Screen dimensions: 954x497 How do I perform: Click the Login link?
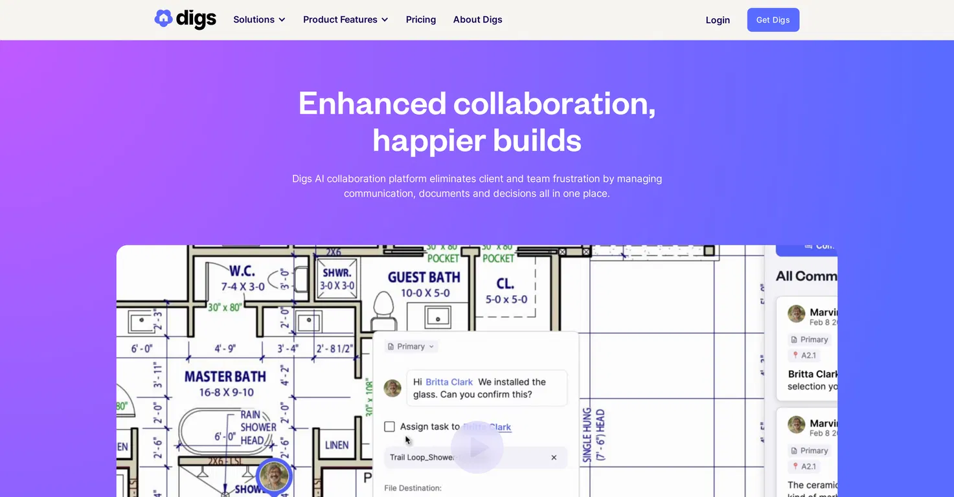click(718, 20)
